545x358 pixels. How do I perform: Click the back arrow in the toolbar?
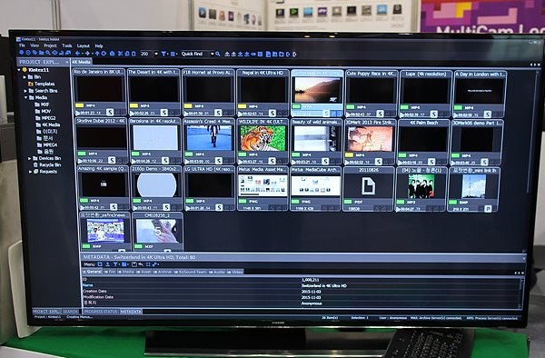pyautogui.click(x=77, y=54)
